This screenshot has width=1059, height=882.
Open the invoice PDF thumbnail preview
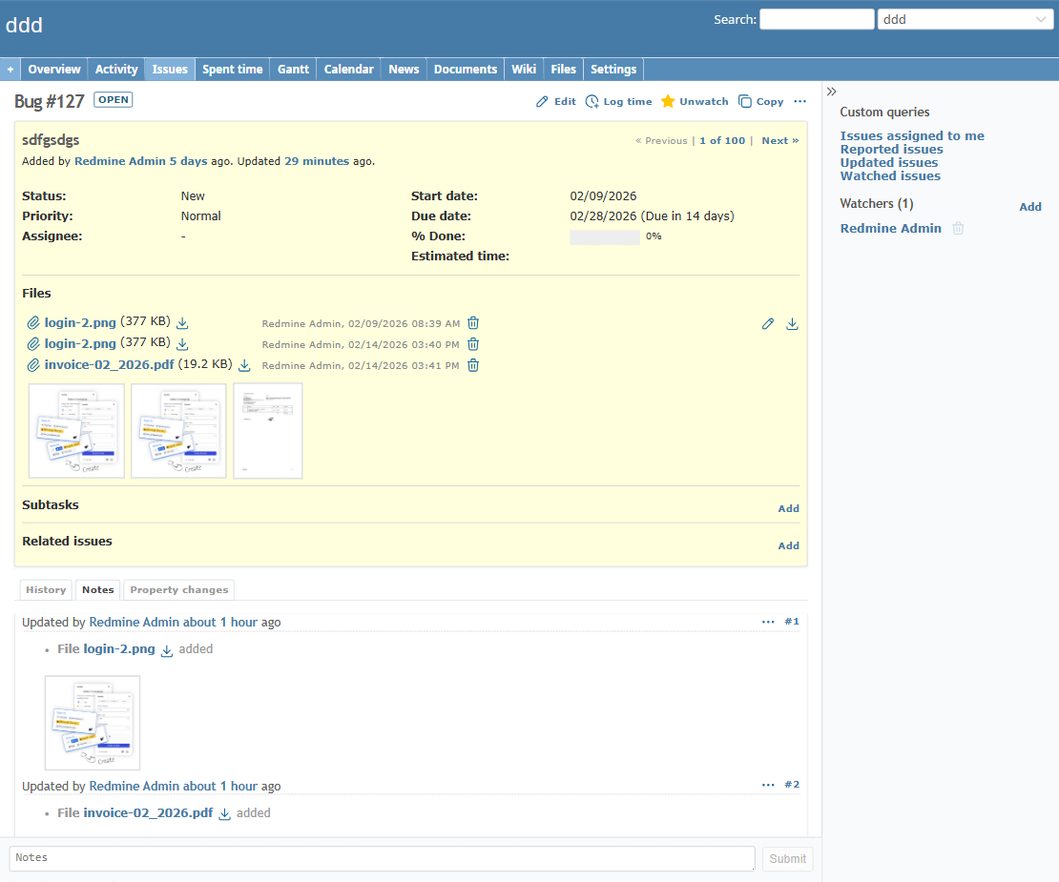click(x=268, y=430)
